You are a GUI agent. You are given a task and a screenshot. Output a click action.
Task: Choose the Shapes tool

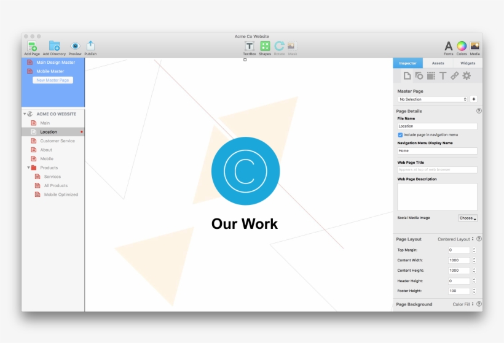click(265, 46)
